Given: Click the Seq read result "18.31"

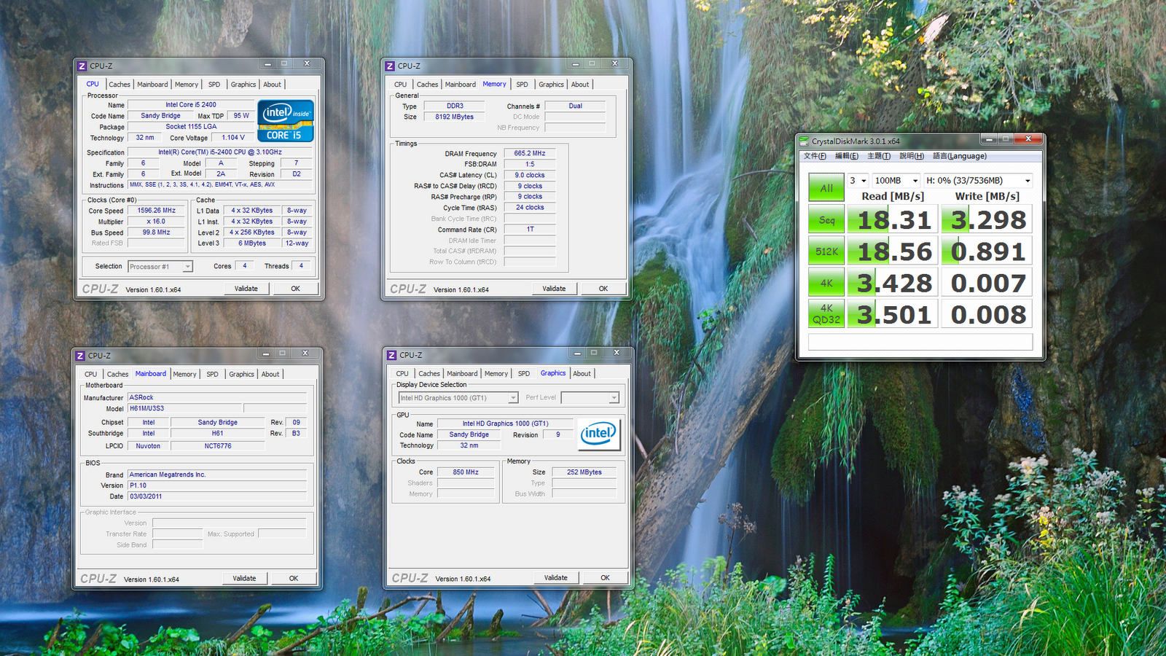Looking at the screenshot, I should [894, 219].
